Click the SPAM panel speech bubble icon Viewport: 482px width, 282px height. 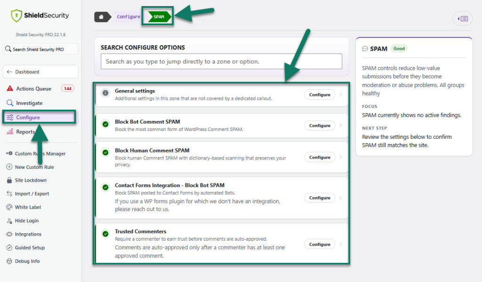(x=365, y=49)
